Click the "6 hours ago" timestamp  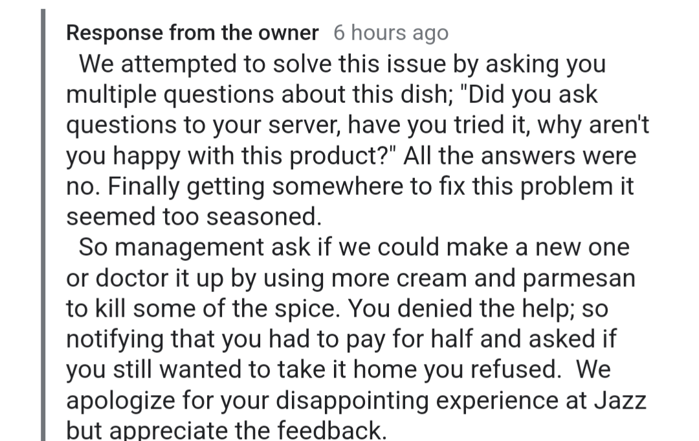tap(391, 33)
